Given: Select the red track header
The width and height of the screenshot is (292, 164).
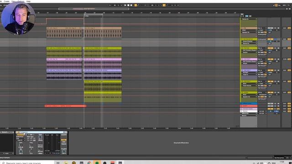Looking at the screenshot, I should point(249,106).
